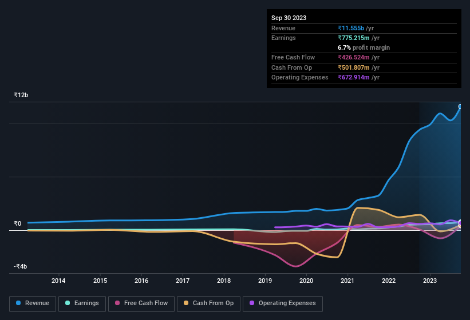Viewport: 470px width, 320px height.
Task: Toggle the Operating Expenses legend button
Action: (x=283, y=303)
